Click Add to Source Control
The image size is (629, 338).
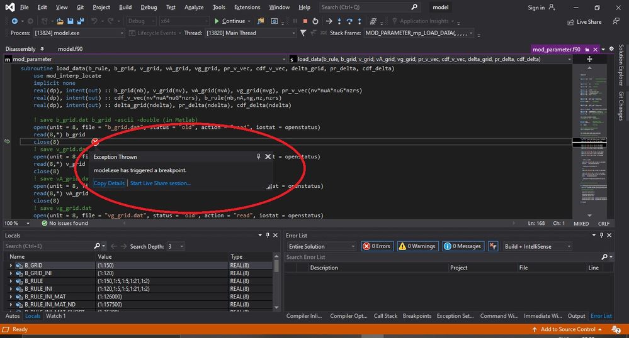567,329
